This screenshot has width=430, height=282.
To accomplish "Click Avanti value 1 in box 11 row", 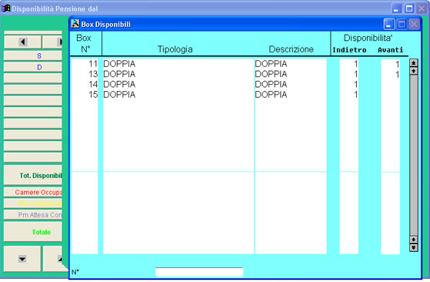I will coord(397,65).
